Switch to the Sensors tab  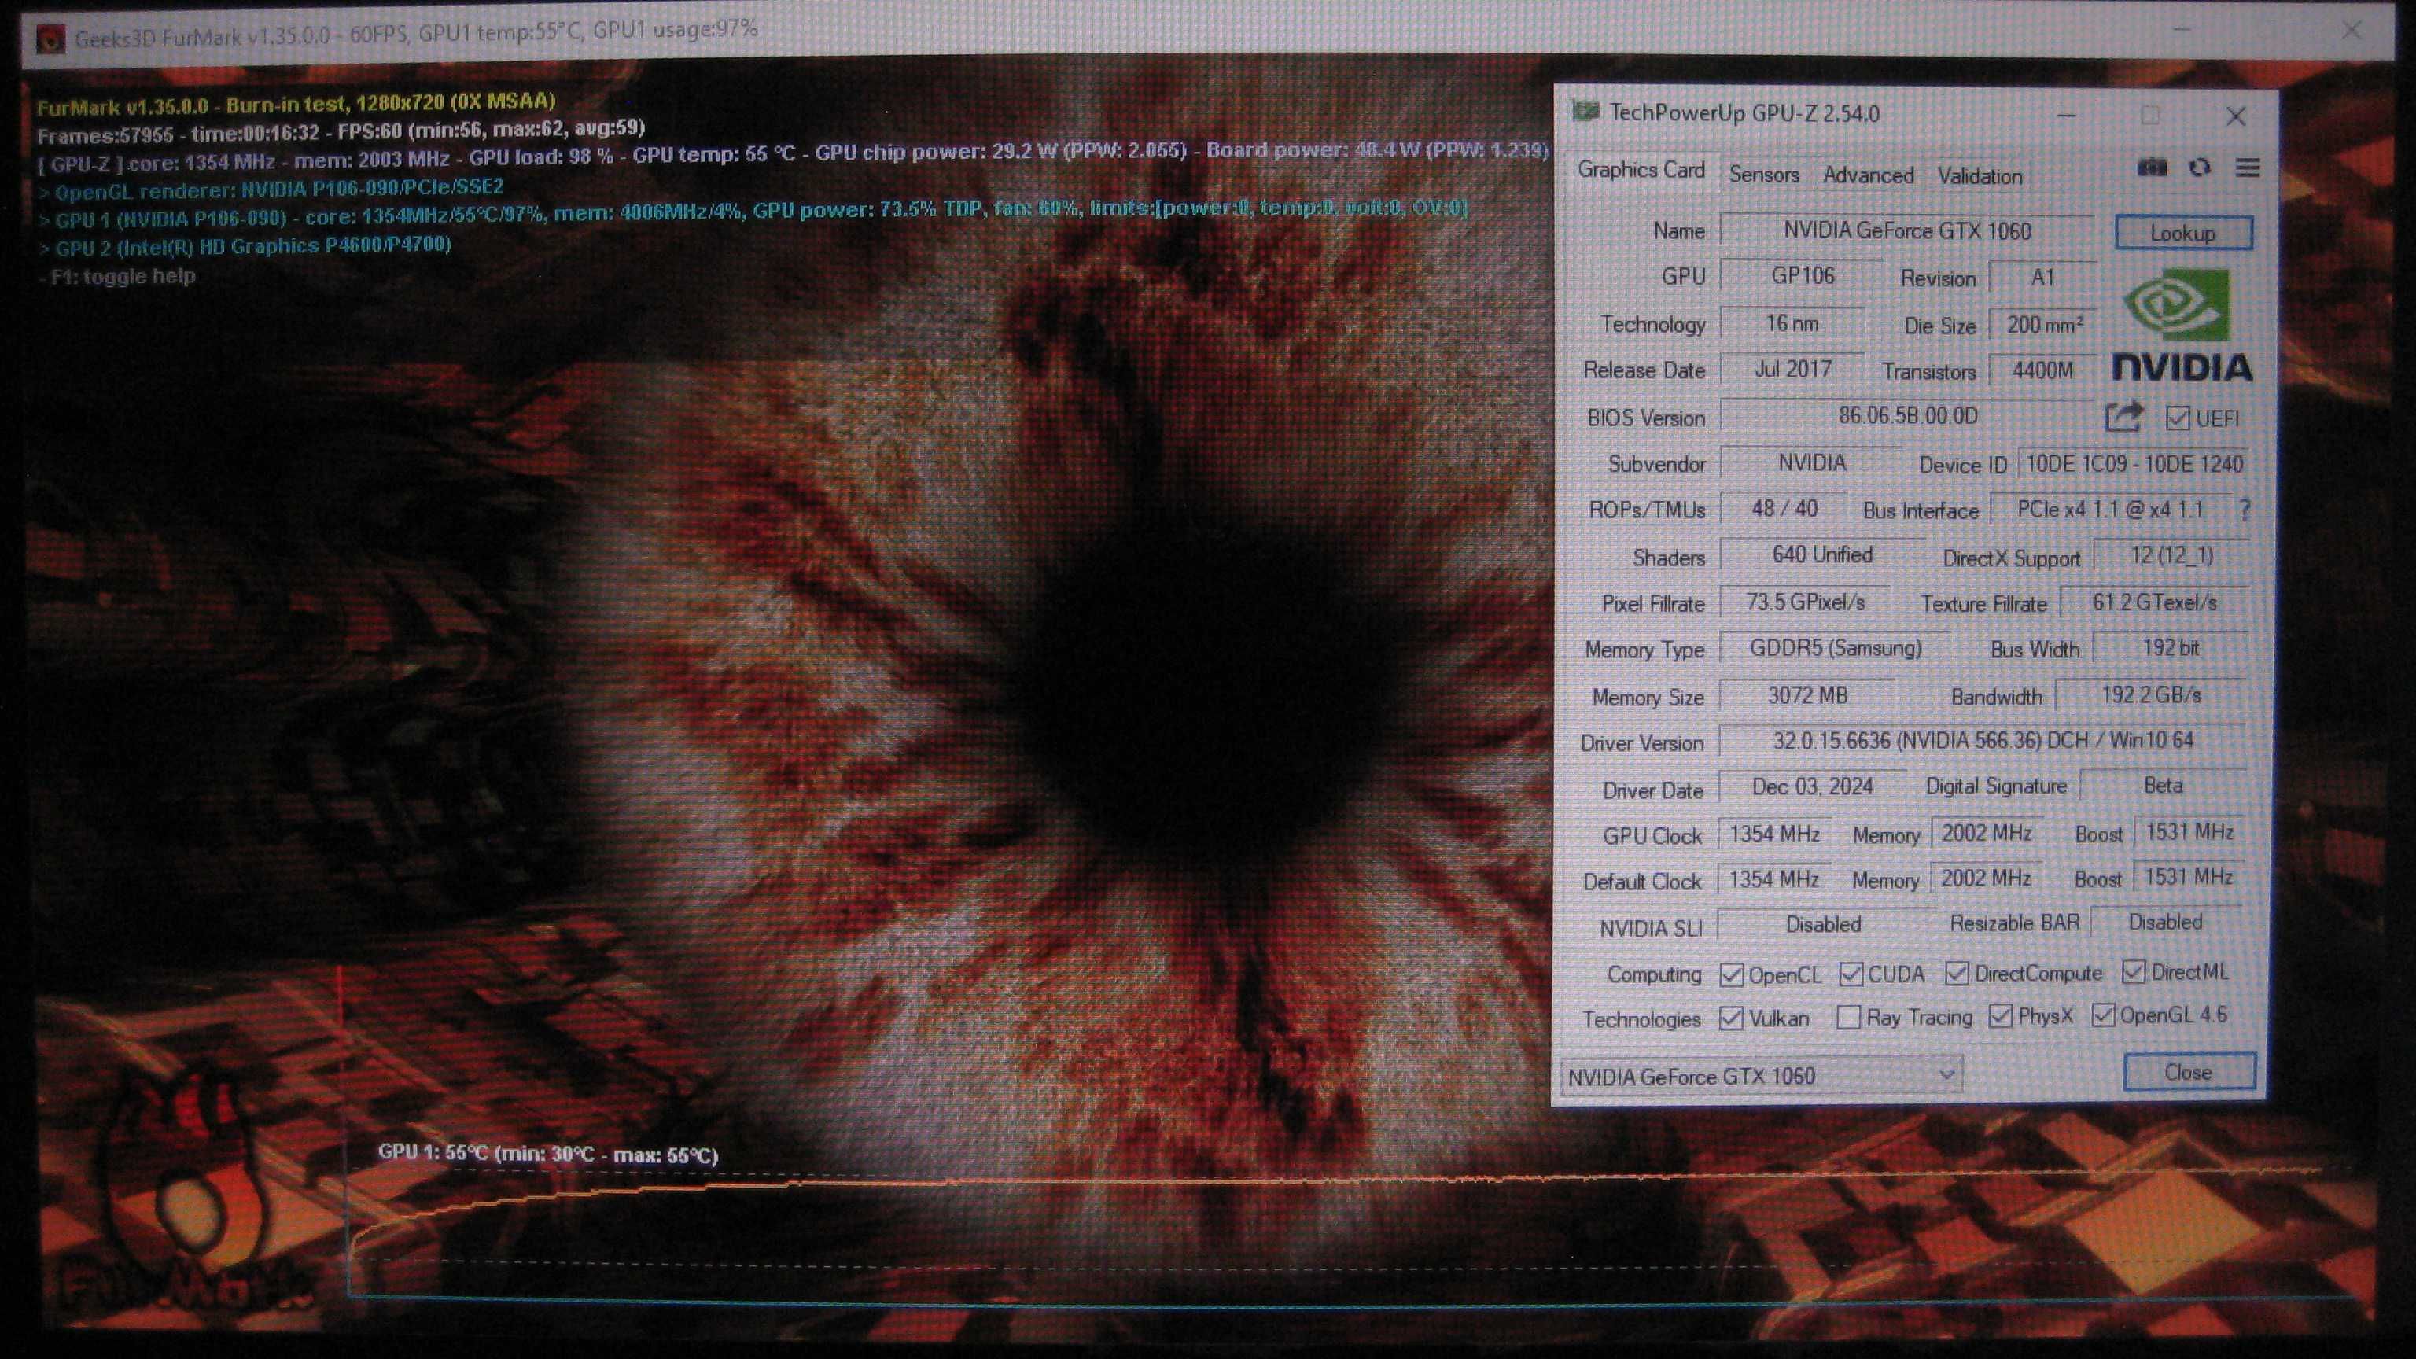1763,175
